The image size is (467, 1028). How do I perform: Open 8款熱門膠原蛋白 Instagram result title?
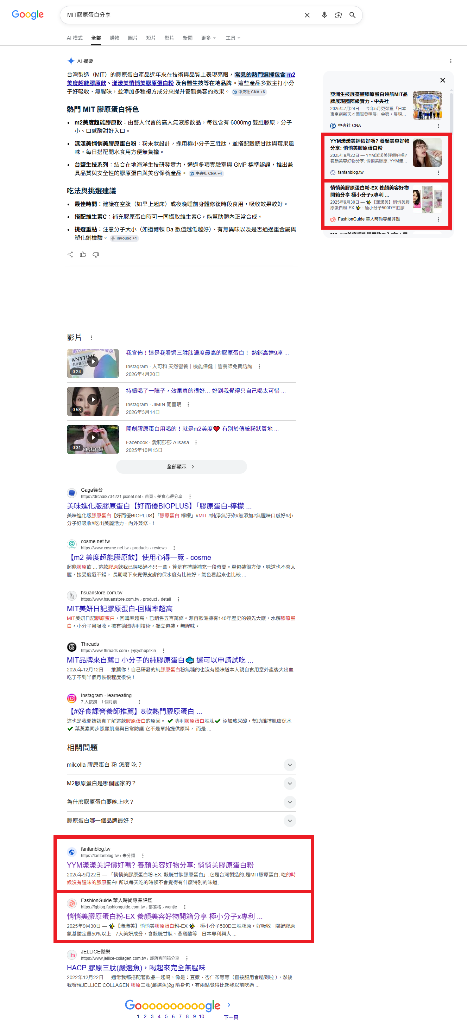pos(135,711)
